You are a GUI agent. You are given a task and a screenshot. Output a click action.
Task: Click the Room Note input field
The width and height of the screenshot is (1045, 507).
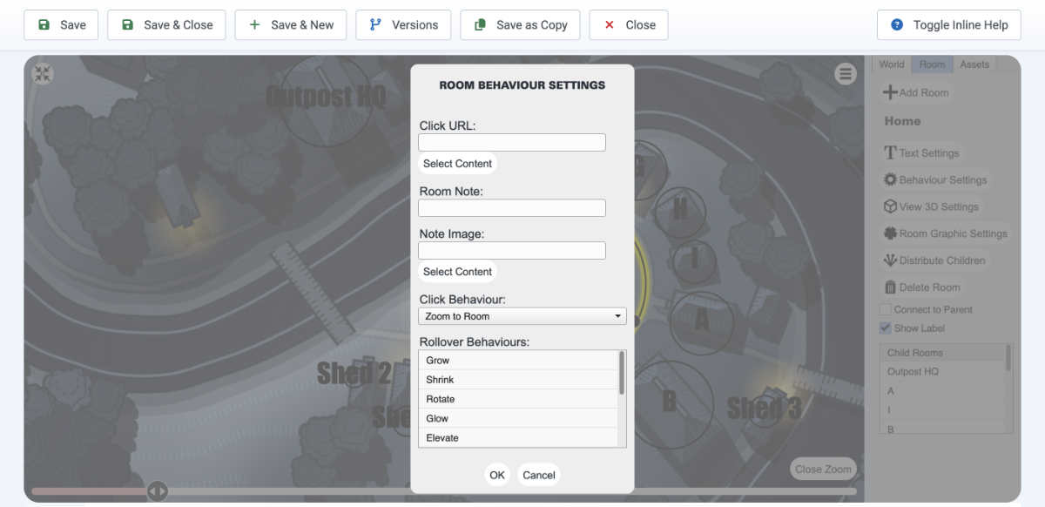click(512, 208)
